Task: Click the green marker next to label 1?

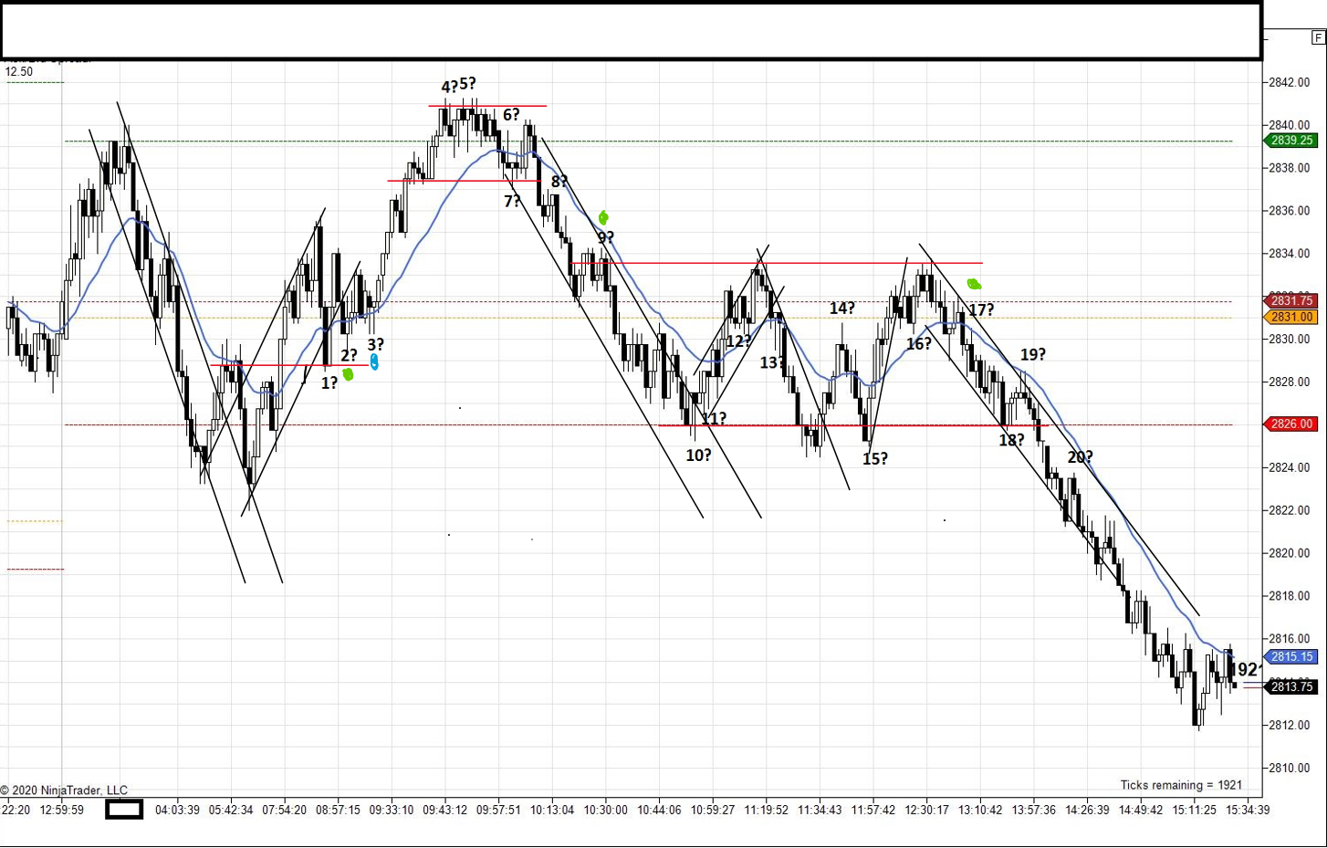Action: click(x=348, y=373)
